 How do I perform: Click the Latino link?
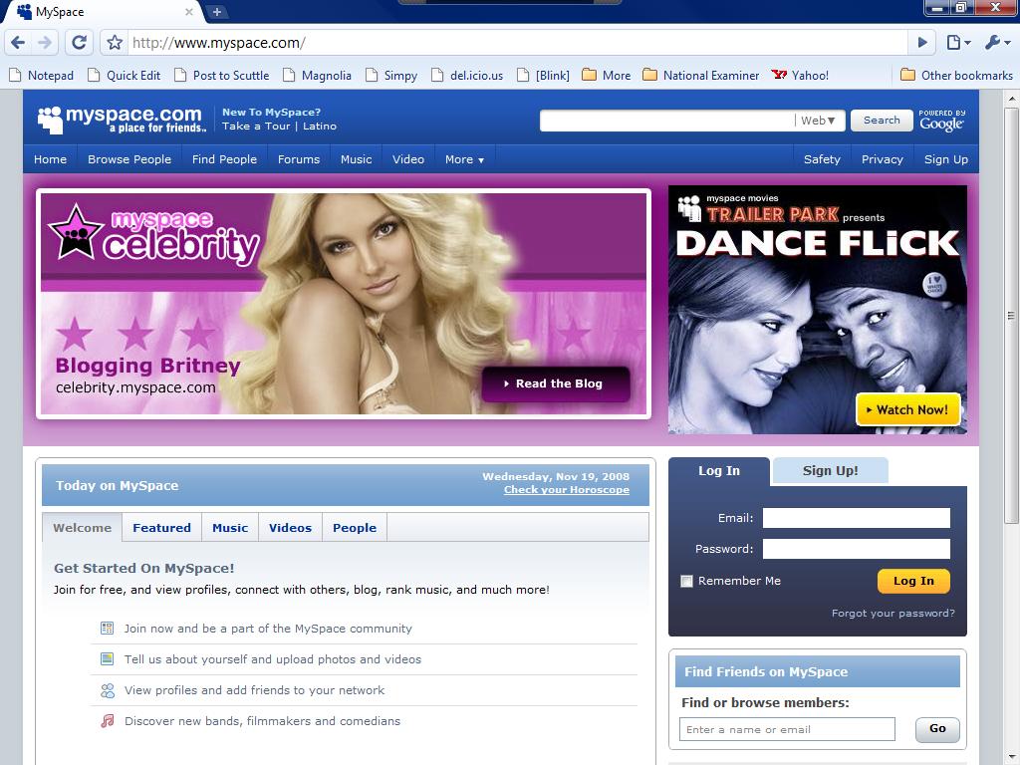tap(320, 127)
